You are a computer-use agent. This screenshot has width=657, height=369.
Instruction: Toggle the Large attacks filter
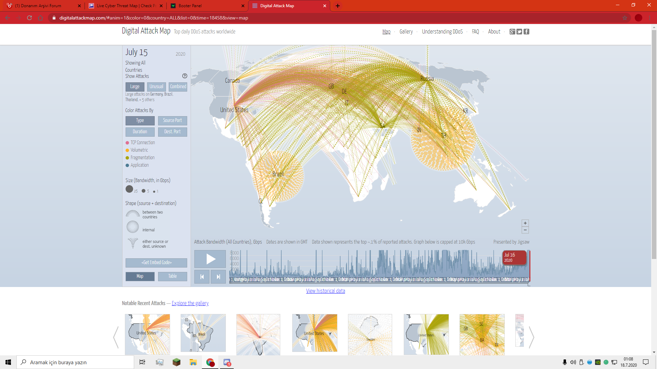pos(134,87)
